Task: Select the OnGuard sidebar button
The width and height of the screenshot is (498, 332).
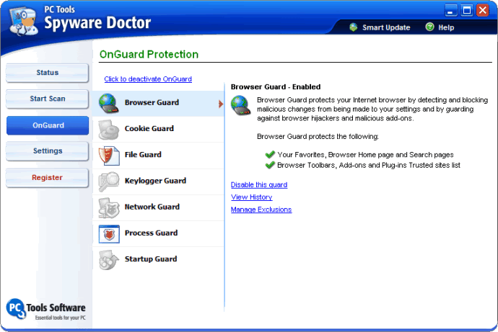Action: pos(48,125)
